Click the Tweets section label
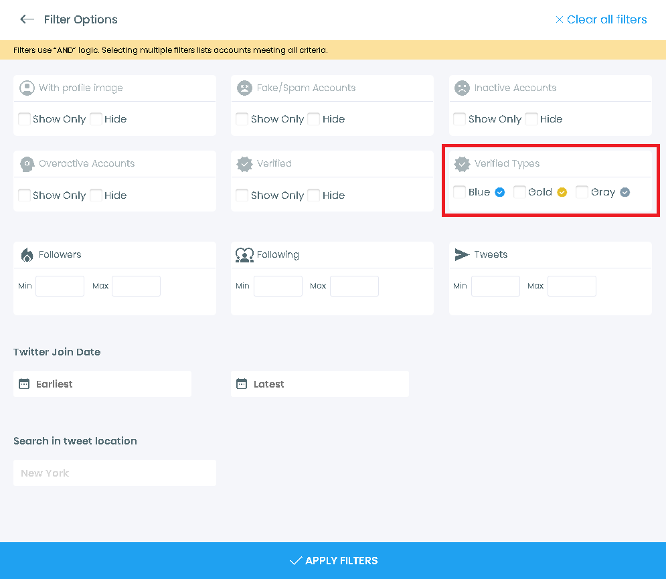This screenshot has height=579, width=666. [x=491, y=254]
